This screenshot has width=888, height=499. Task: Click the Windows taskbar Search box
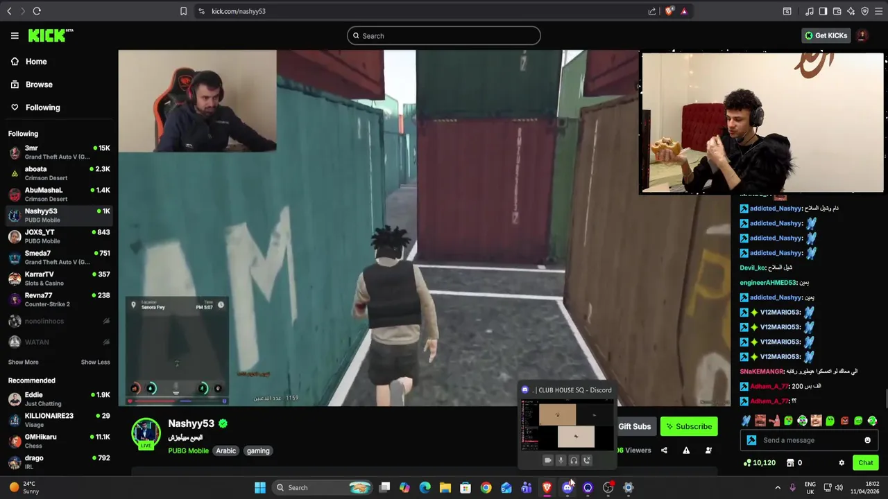pos(323,488)
